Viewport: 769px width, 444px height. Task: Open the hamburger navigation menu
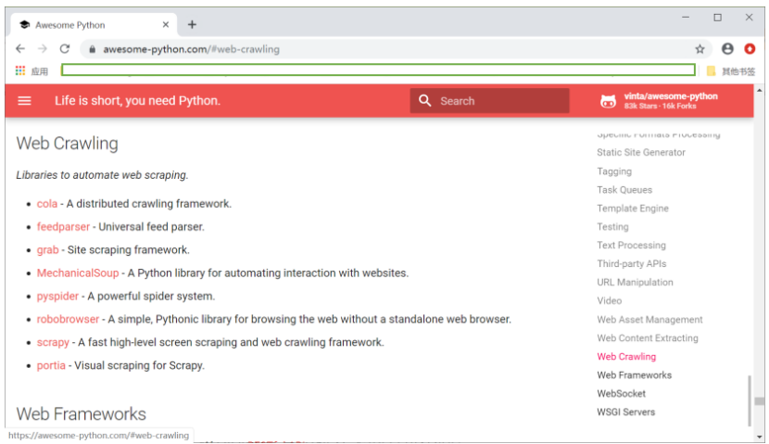[25, 101]
